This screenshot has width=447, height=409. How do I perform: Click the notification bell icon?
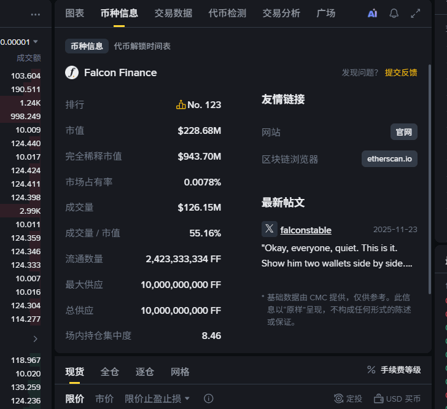394,14
